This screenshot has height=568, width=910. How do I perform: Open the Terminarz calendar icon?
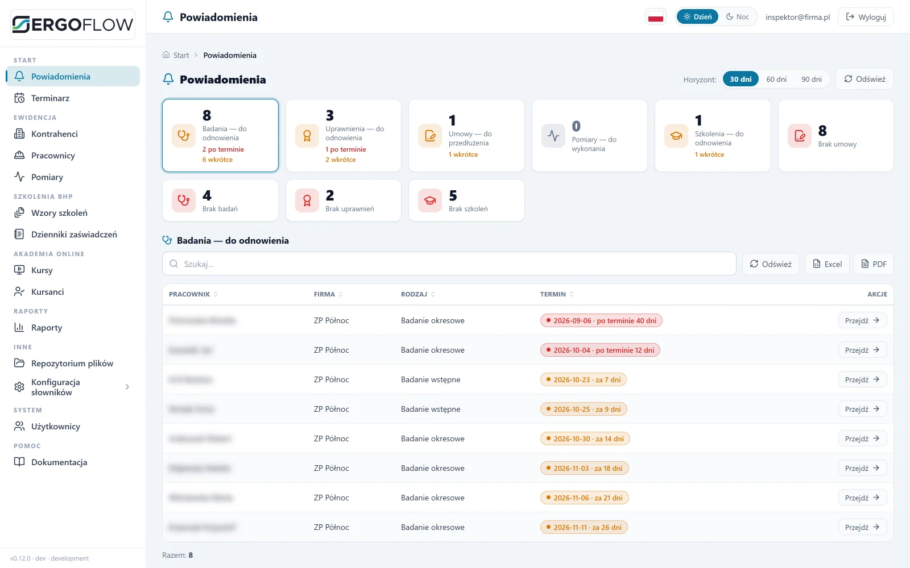click(x=19, y=98)
